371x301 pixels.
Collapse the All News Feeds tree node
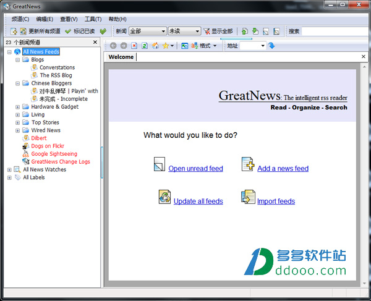point(9,52)
